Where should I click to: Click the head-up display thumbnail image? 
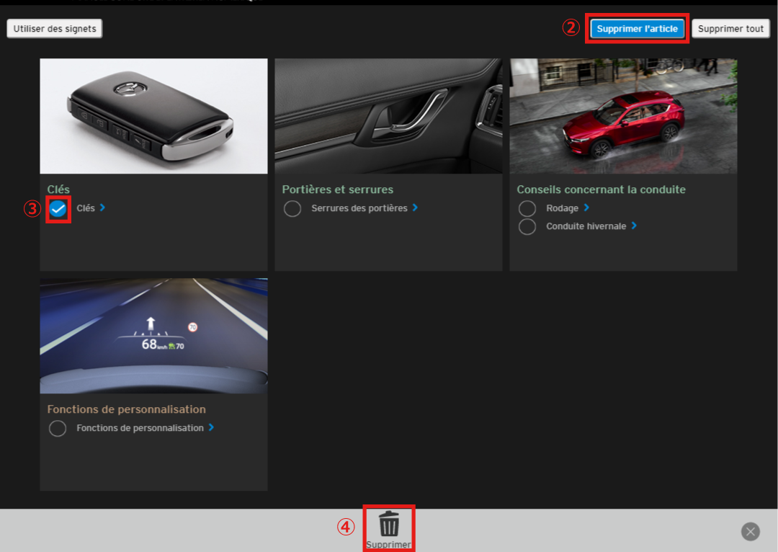point(153,336)
